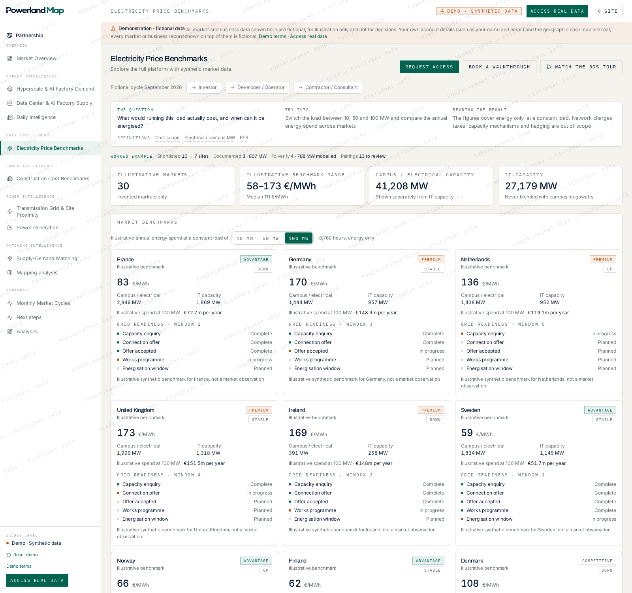Click the sidebar Access Real Data button
632x593 pixels.
[x=37, y=580]
